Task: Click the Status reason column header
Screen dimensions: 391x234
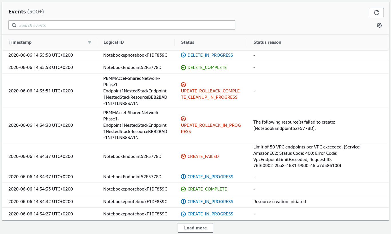Action: [x=267, y=42]
